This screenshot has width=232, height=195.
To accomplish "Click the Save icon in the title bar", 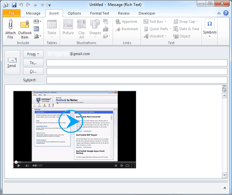I will pyautogui.click(x=14, y=5).
